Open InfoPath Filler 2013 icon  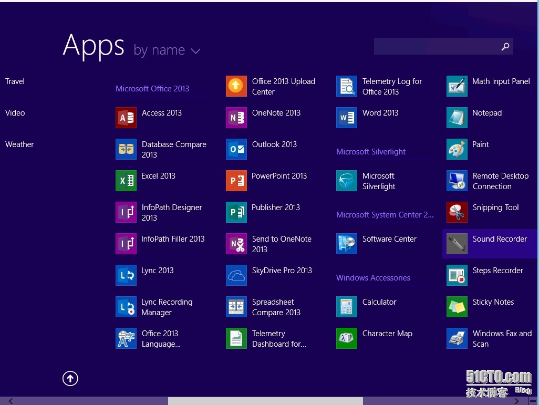tap(126, 243)
